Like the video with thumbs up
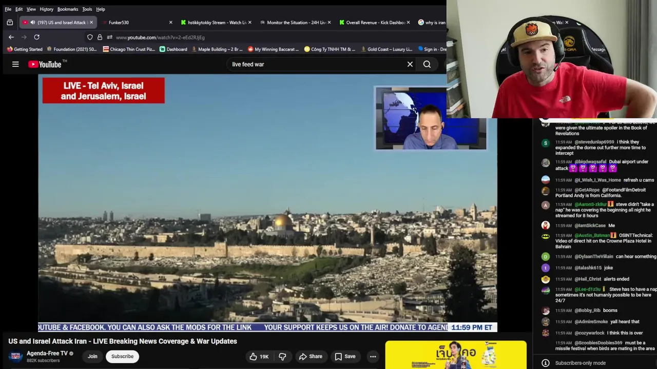Image resolution: width=657 pixels, height=369 pixels. [259, 357]
